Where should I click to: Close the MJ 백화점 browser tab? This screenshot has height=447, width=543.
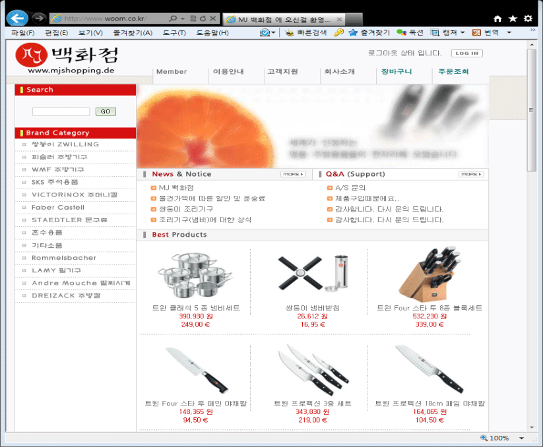(339, 19)
